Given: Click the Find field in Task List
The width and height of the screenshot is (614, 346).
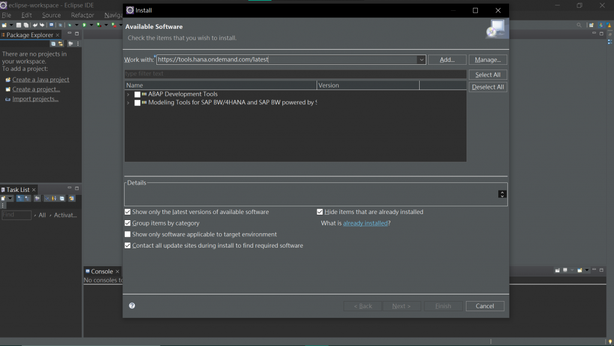Looking at the screenshot, I should [x=16, y=215].
